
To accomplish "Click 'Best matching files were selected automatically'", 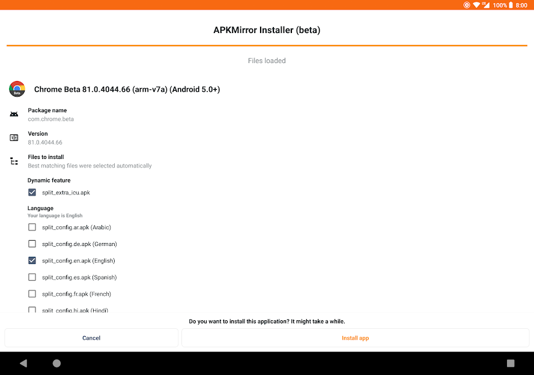I will click(90, 166).
